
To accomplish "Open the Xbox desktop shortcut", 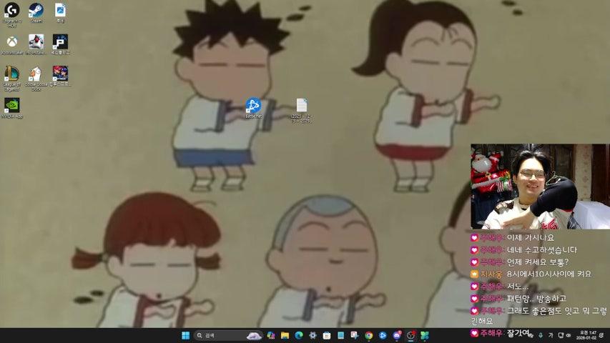I will (12, 45).
